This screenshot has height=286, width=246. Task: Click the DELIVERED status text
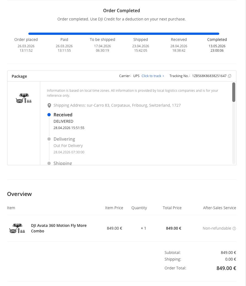pyautogui.click(x=63, y=121)
